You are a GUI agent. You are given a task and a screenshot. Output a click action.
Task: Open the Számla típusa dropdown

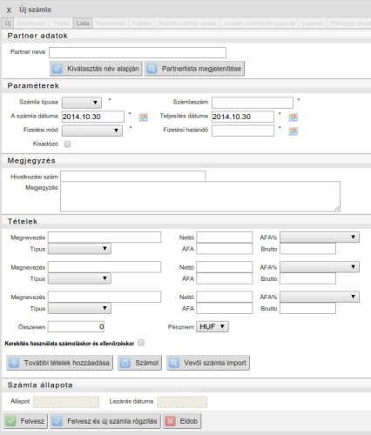(82, 103)
